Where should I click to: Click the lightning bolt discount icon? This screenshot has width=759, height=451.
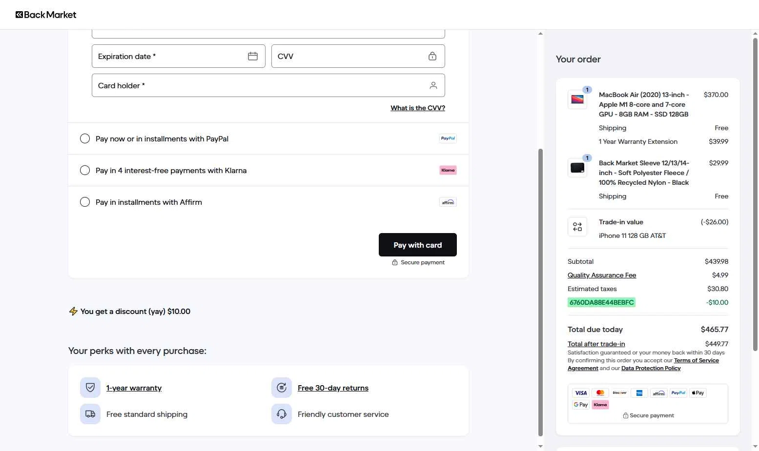[73, 311]
